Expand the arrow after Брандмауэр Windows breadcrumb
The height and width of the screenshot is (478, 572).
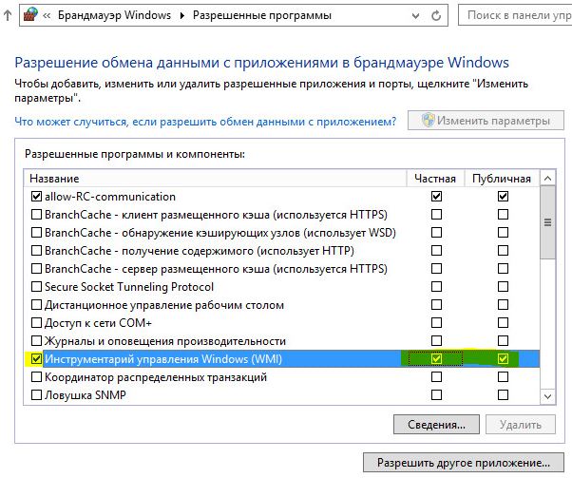[x=182, y=16]
